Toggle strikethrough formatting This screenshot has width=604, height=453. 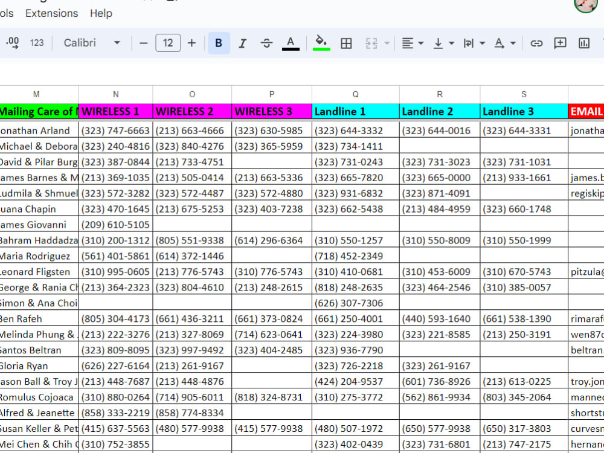(266, 43)
